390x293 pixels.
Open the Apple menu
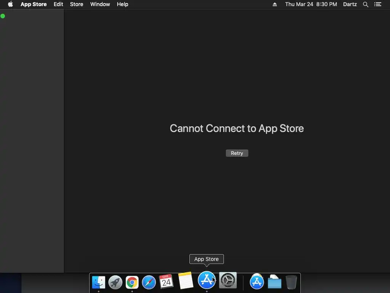coord(10,4)
